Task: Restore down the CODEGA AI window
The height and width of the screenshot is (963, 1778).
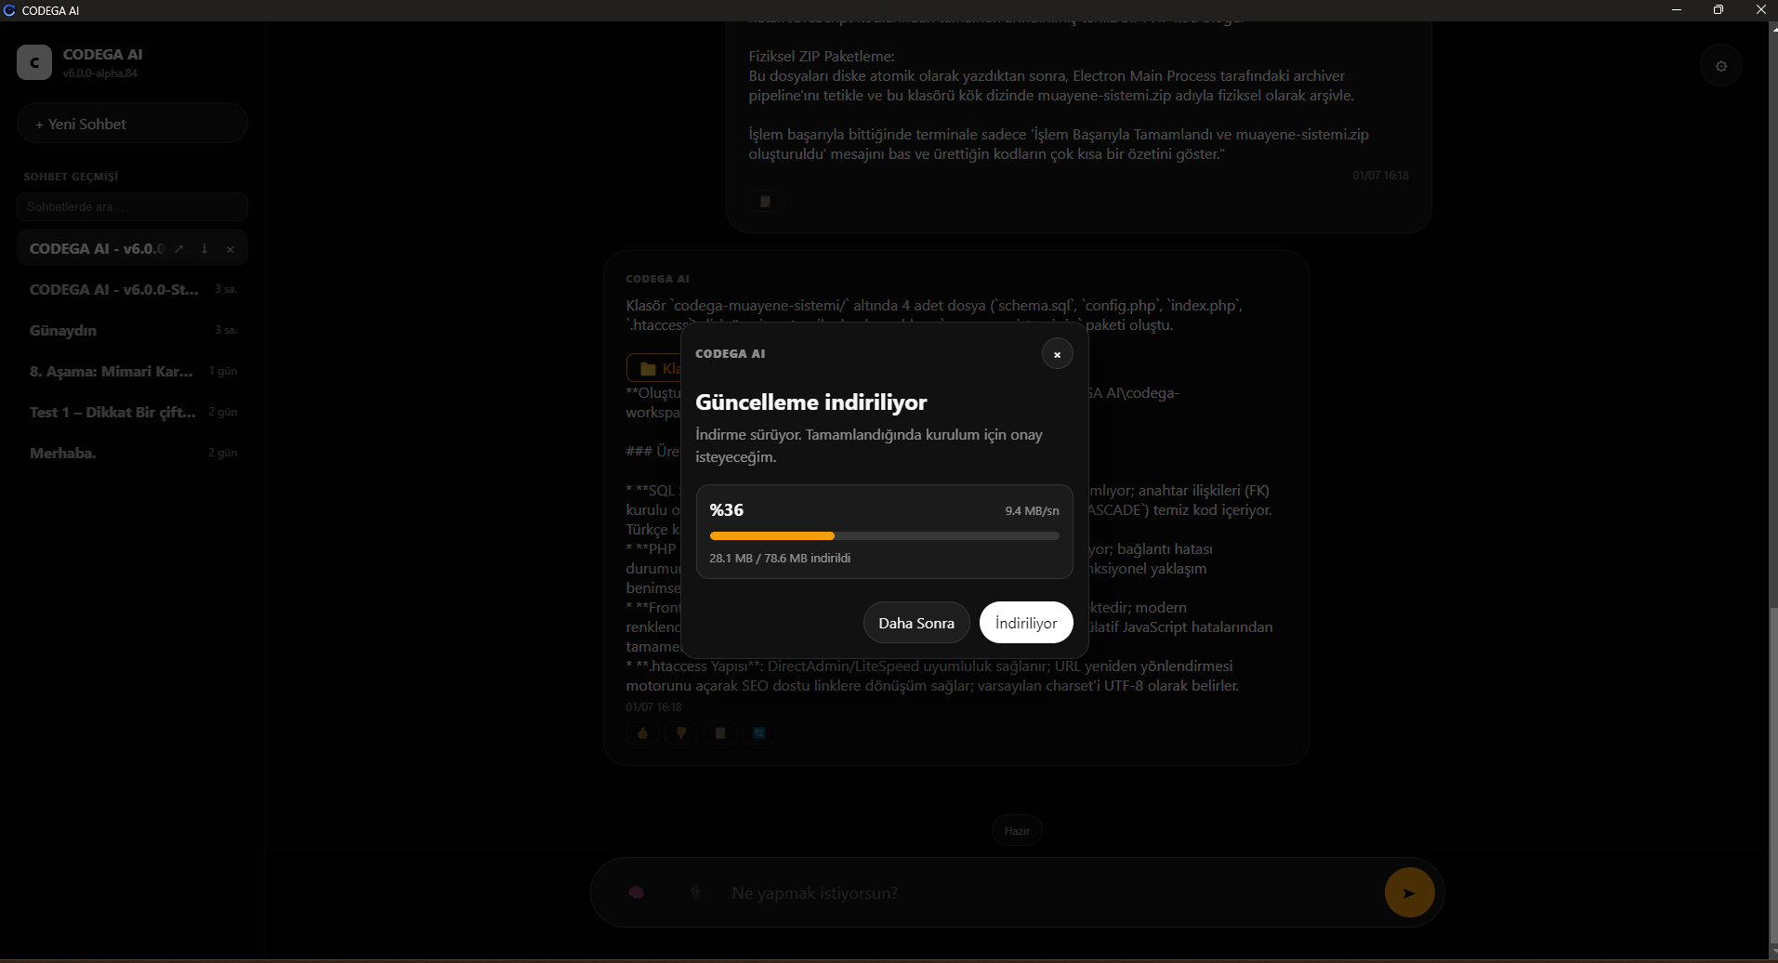Action: [1719, 10]
